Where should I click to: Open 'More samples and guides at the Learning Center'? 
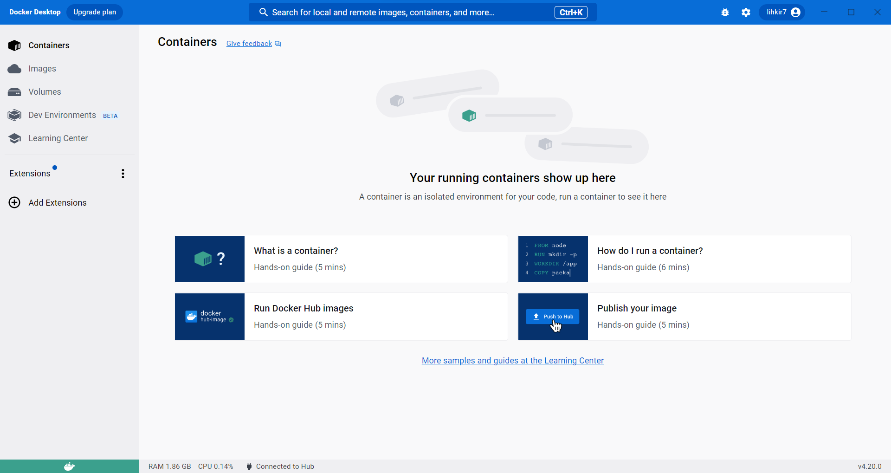tap(512, 361)
